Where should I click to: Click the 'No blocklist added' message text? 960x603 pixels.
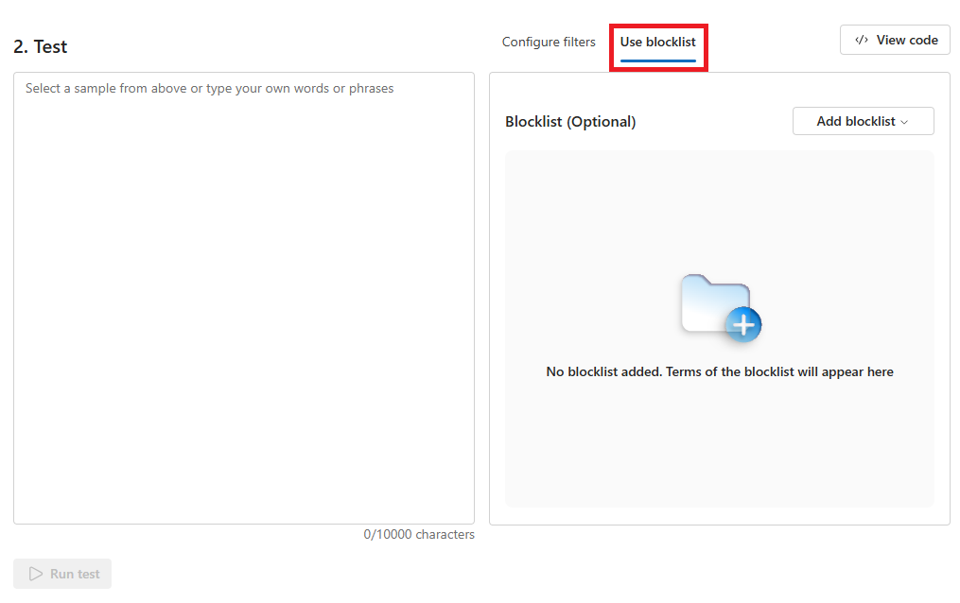[x=720, y=371]
